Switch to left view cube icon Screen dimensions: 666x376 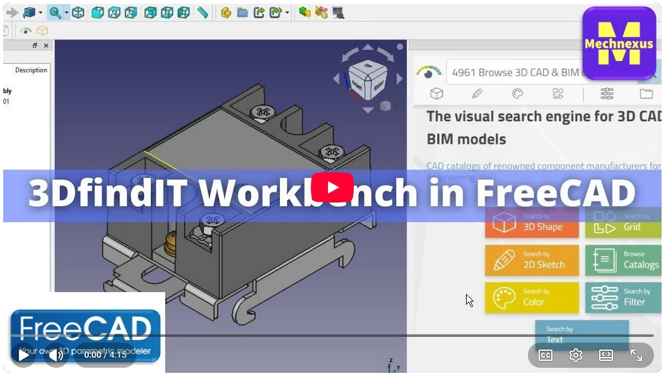pos(184,13)
